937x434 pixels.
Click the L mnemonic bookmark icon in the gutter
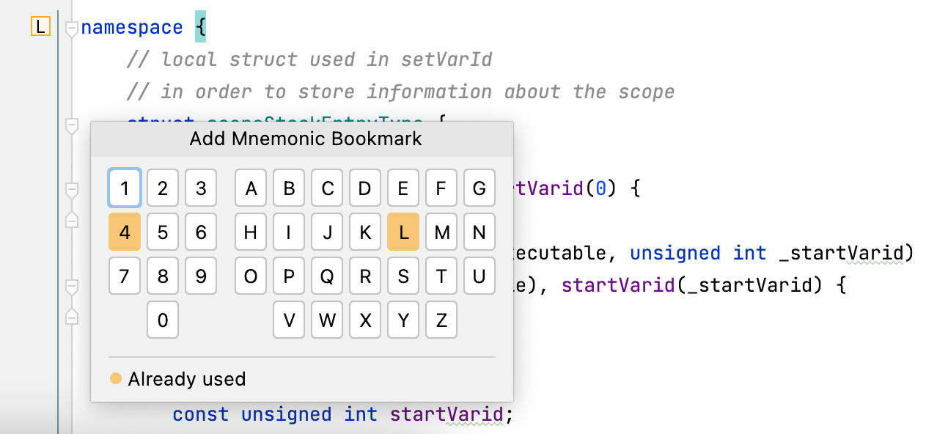(41, 26)
